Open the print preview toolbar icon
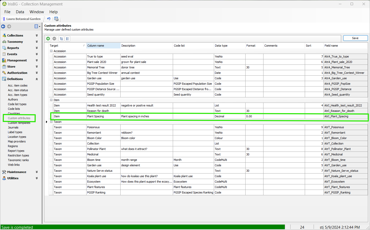The height and width of the screenshot is (230, 370). [x=56, y=19]
